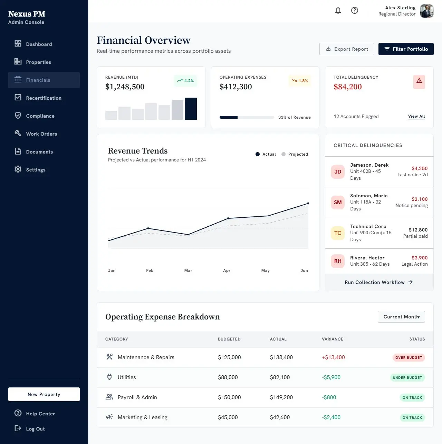Select the Rivera, Hector delinquency row

tap(379, 261)
